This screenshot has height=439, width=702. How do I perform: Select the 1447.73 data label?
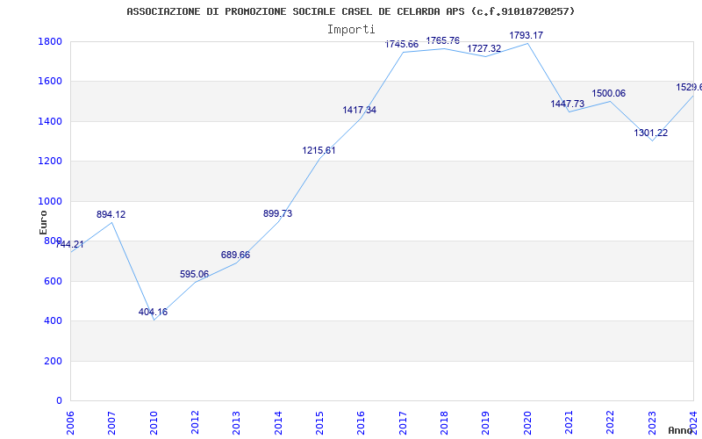click(x=567, y=104)
